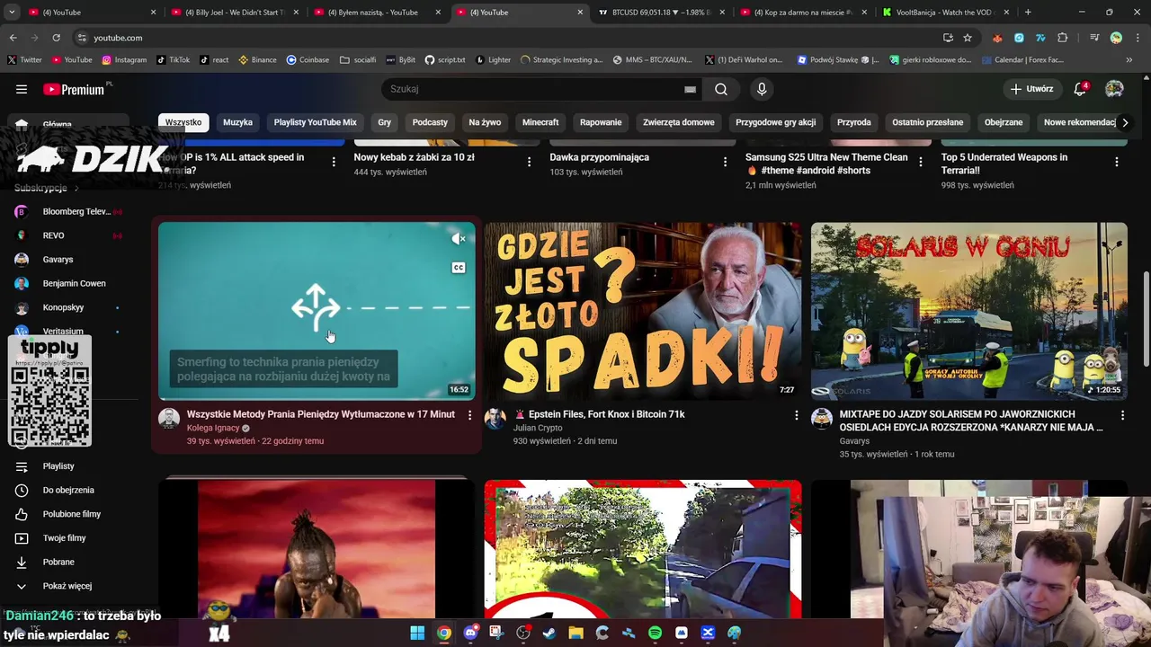
Task: Select the Minecraft filter chip
Action: pyautogui.click(x=540, y=122)
